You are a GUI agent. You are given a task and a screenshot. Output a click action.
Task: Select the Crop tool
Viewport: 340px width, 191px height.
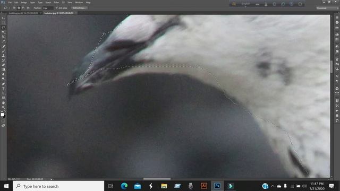3,37
